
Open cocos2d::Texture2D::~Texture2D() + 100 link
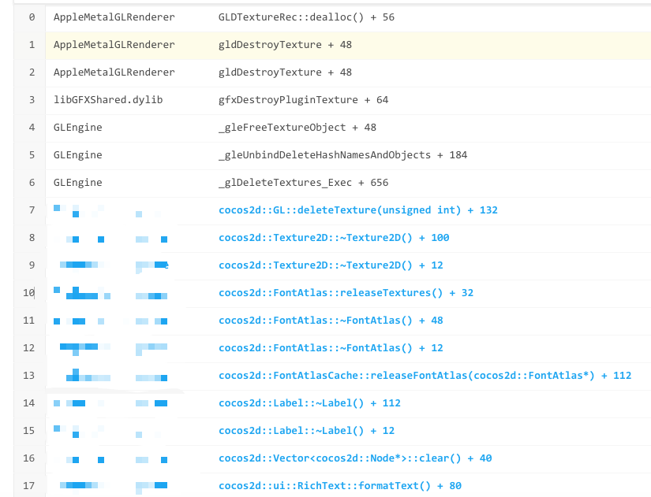334,238
